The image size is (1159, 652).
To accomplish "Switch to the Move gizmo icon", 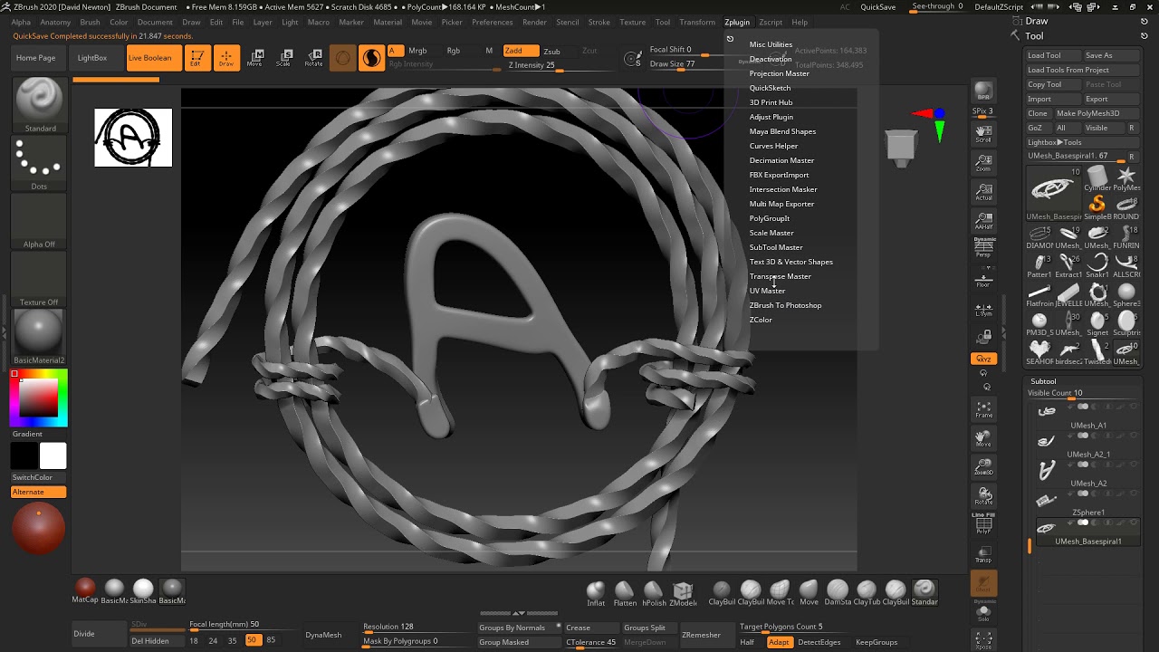I will point(255,58).
